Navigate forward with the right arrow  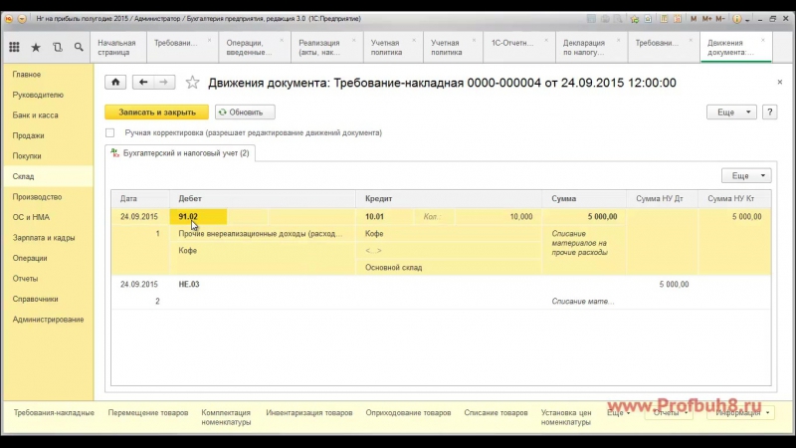[164, 82]
